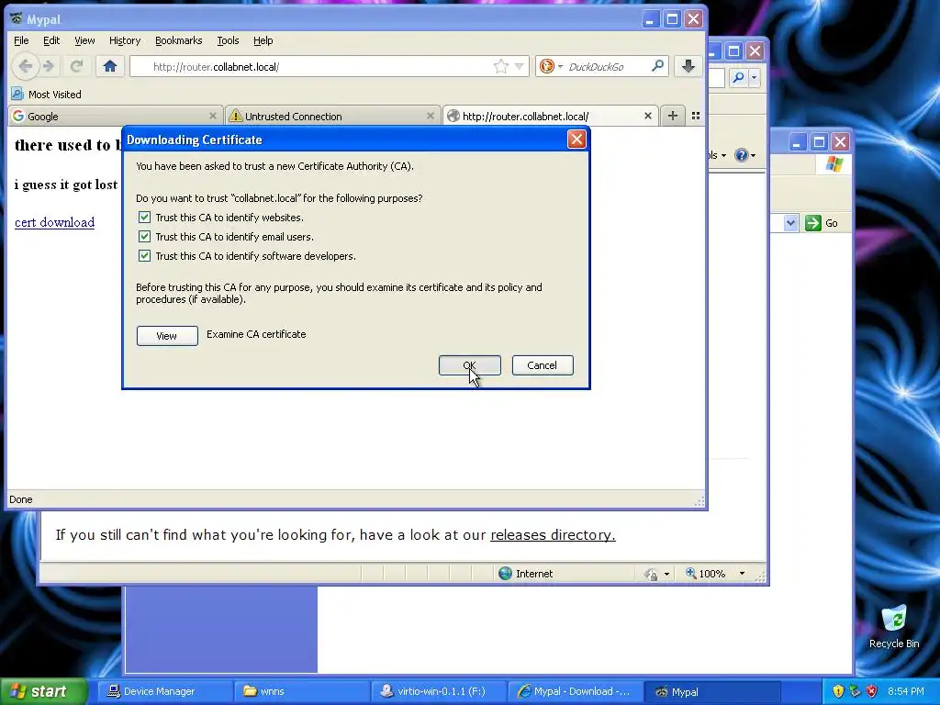The image size is (940, 705).
Task: Uncheck trust CA to identify email users
Action: (x=144, y=236)
